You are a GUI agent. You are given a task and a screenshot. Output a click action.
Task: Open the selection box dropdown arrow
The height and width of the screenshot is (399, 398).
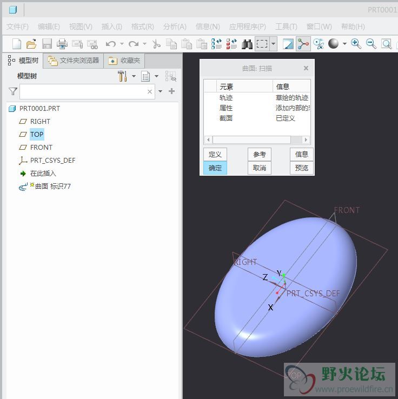(x=273, y=44)
